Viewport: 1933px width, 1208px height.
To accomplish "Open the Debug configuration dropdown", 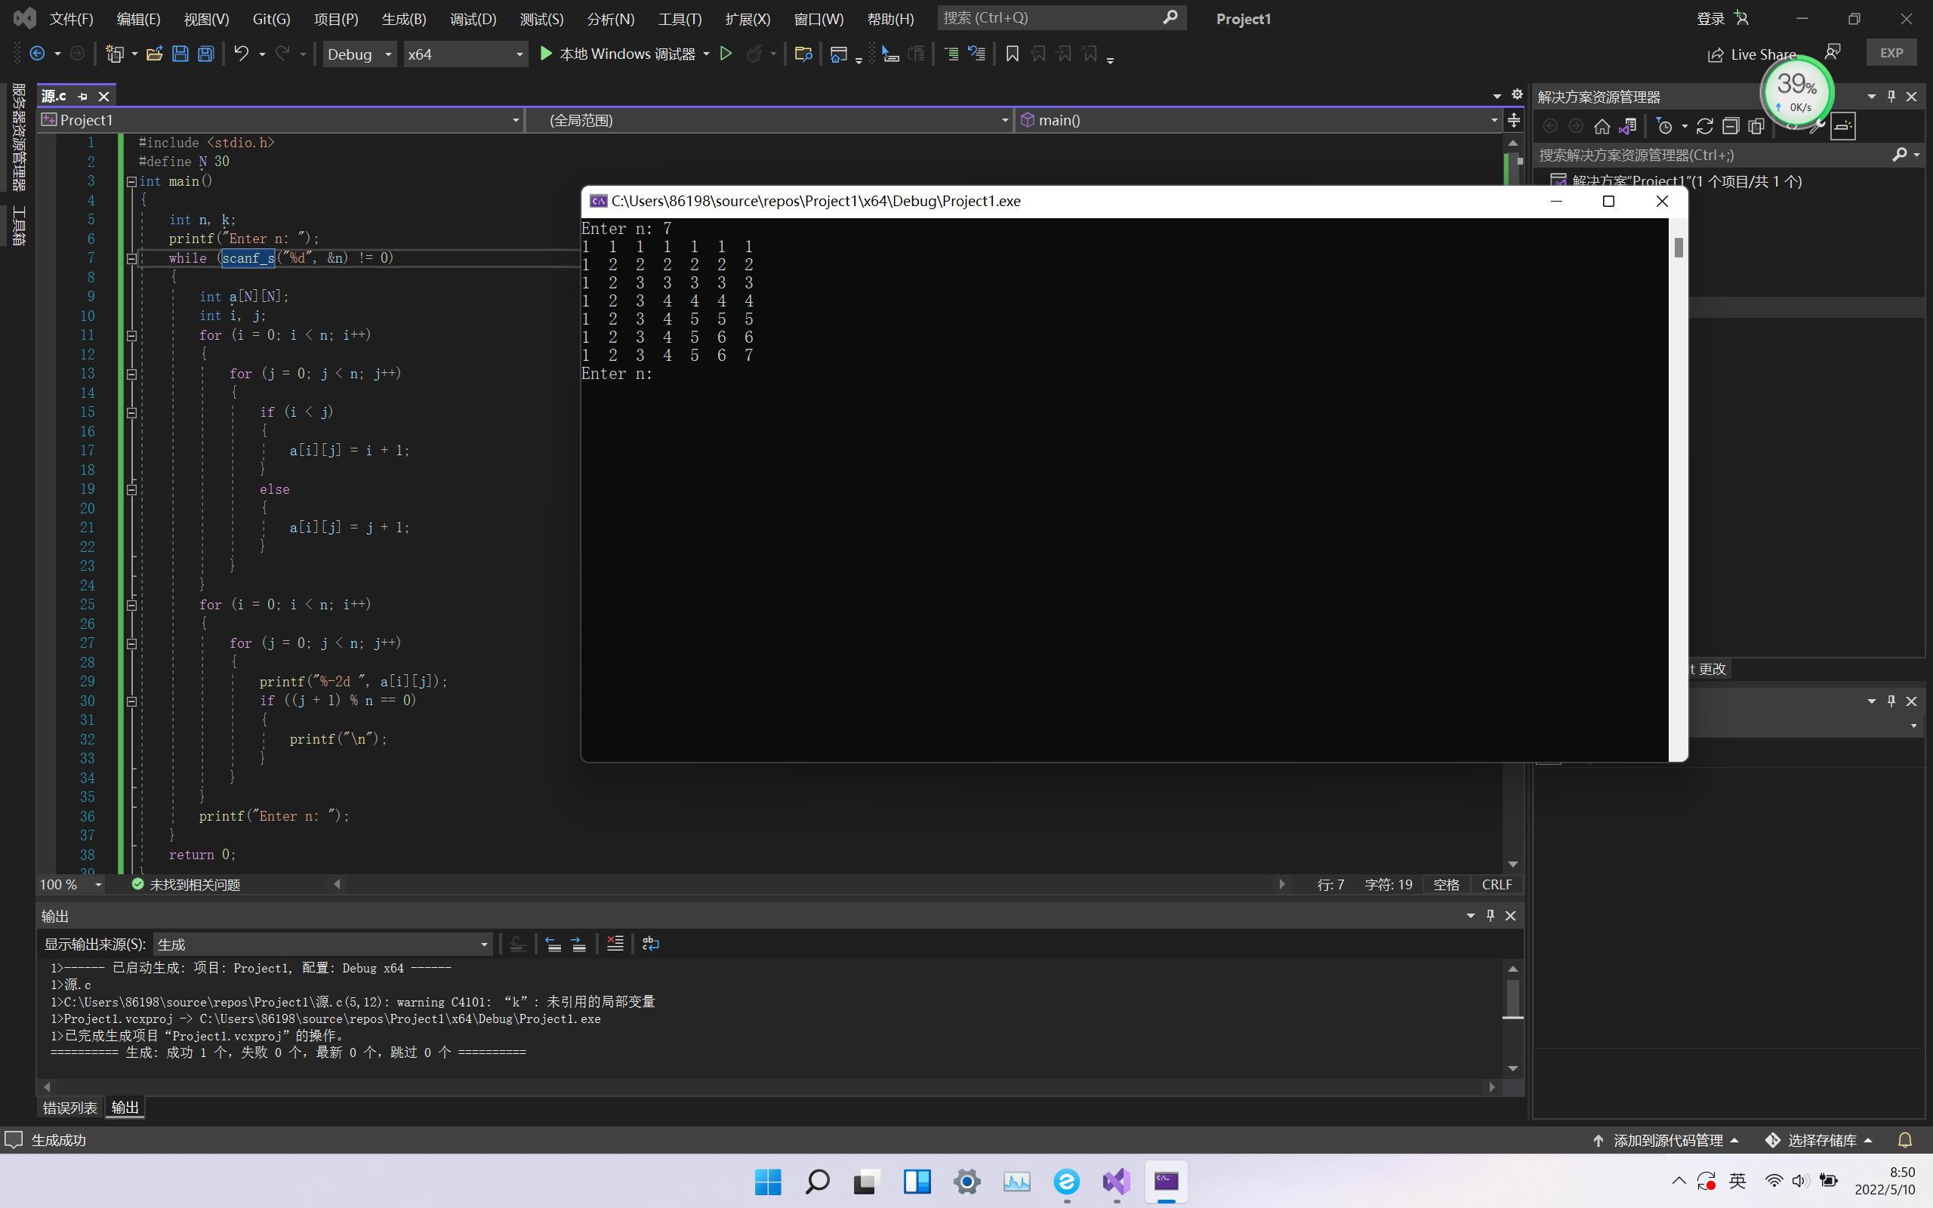I will click(x=359, y=54).
